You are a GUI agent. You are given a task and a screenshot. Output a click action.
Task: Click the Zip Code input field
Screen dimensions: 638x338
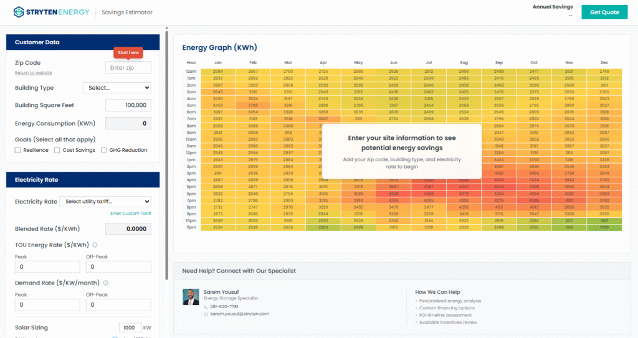tap(128, 67)
